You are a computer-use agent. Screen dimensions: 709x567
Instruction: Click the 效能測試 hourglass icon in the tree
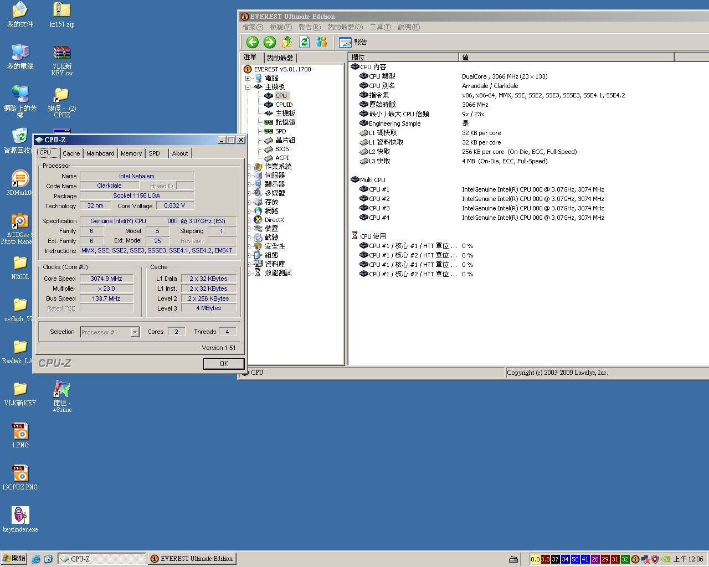[258, 273]
